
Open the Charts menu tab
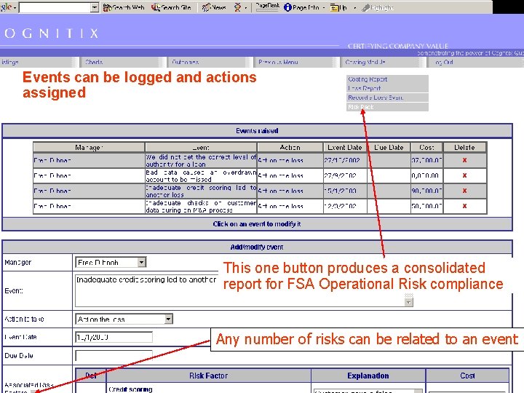94,62
